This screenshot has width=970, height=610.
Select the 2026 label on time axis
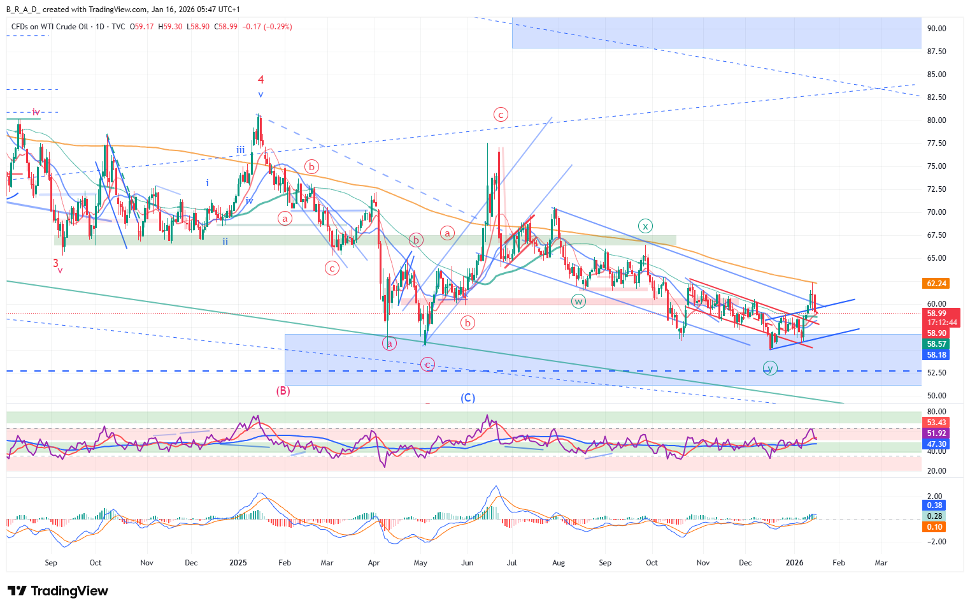click(x=794, y=563)
